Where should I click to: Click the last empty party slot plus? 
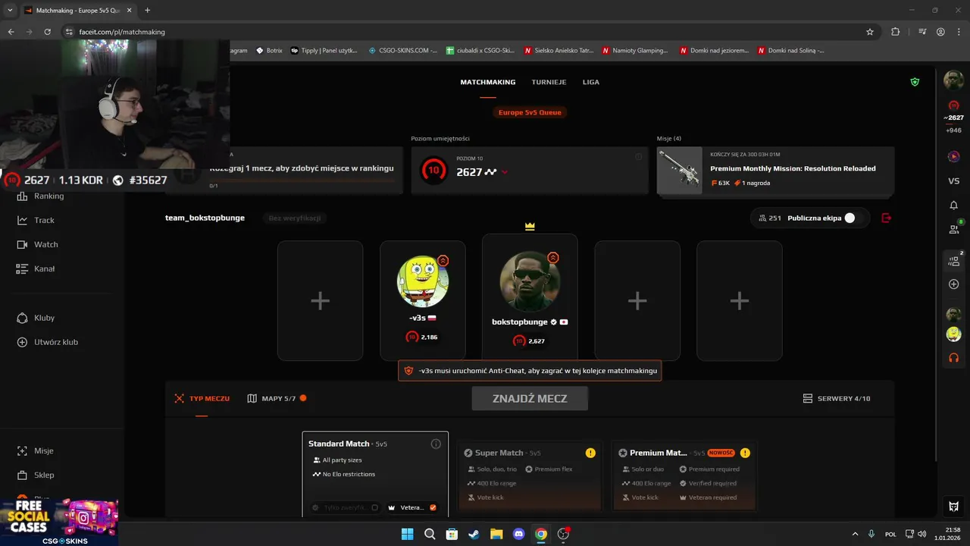pos(740,301)
